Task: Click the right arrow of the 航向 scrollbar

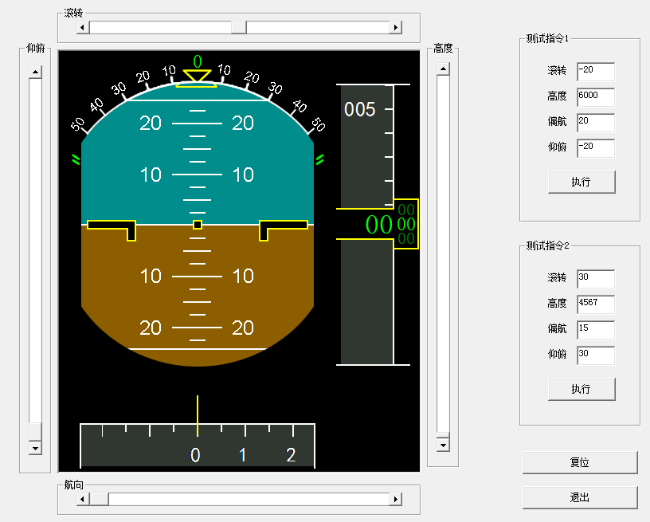Action: click(x=395, y=499)
